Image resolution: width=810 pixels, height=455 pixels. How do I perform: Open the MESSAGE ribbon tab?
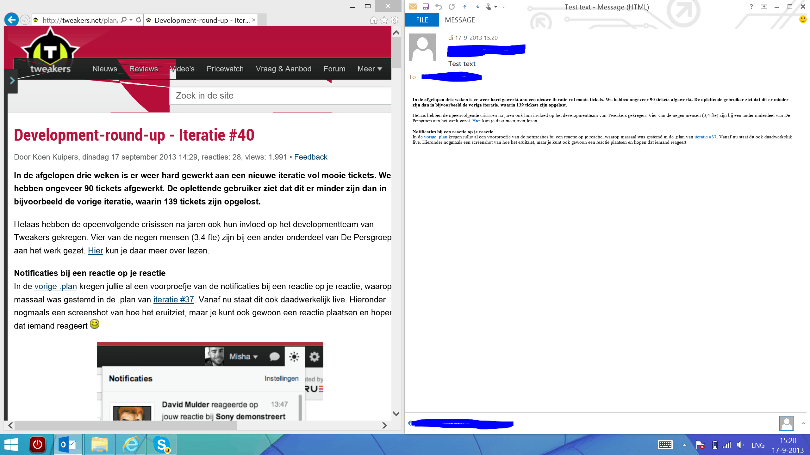[x=460, y=20]
